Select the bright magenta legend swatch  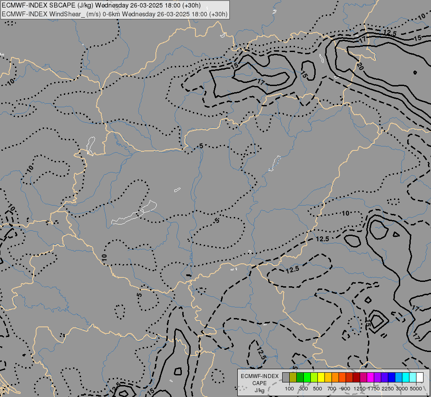pyautogui.click(x=371, y=377)
